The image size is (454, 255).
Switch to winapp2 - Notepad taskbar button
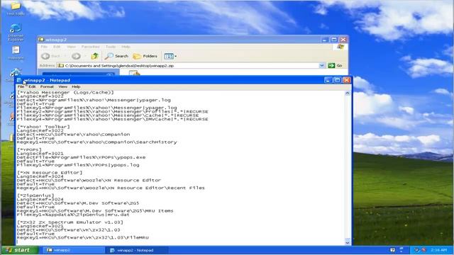tap(137, 250)
